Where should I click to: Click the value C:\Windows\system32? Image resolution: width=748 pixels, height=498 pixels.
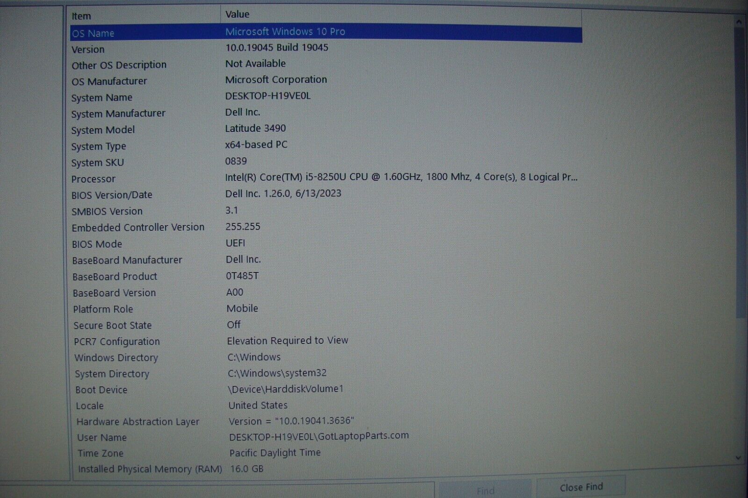tap(277, 373)
